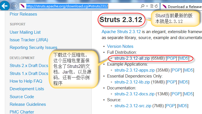202x114 pixels.
Task: Click the DEVELOPMENT section heading
Action: tap(22, 58)
